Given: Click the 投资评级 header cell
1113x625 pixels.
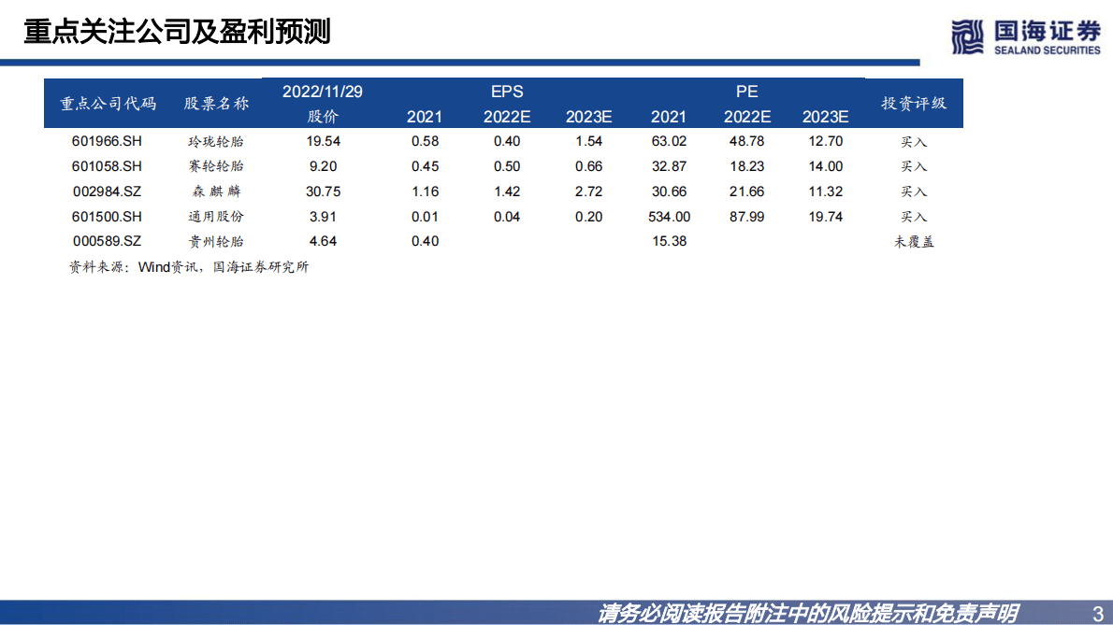Looking at the screenshot, I should (912, 103).
